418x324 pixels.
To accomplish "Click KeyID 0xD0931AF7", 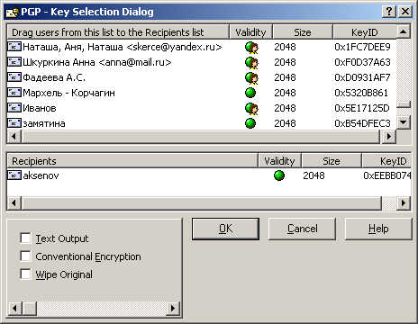I will pos(362,77).
